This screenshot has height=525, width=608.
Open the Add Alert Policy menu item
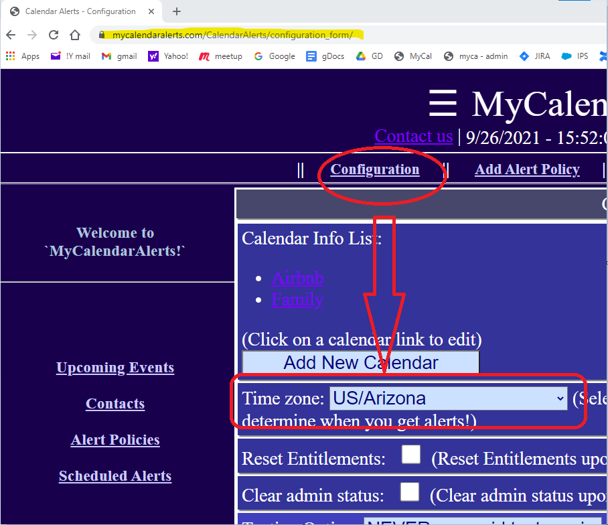(x=527, y=169)
